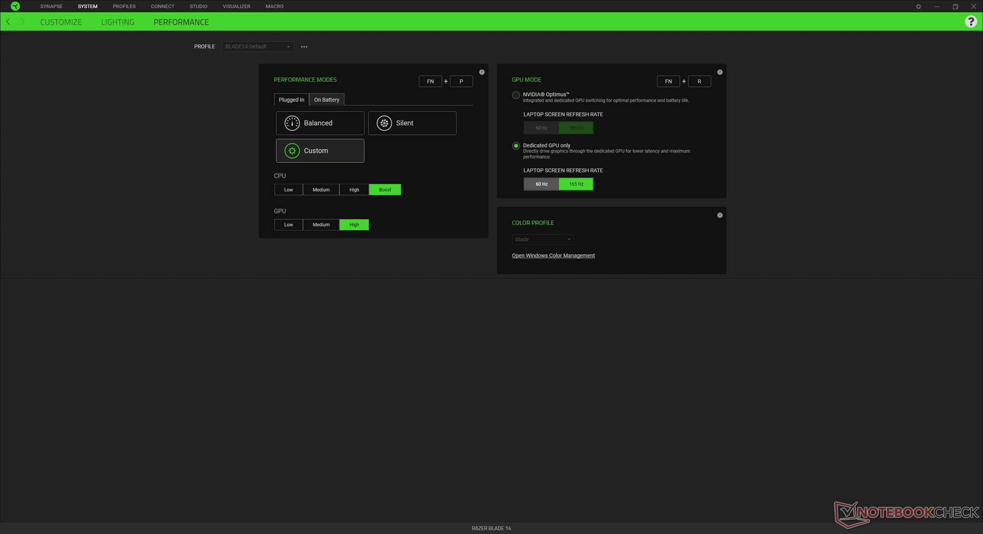
Task: Open the VISUALIZER top menu
Action: point(237,7)
